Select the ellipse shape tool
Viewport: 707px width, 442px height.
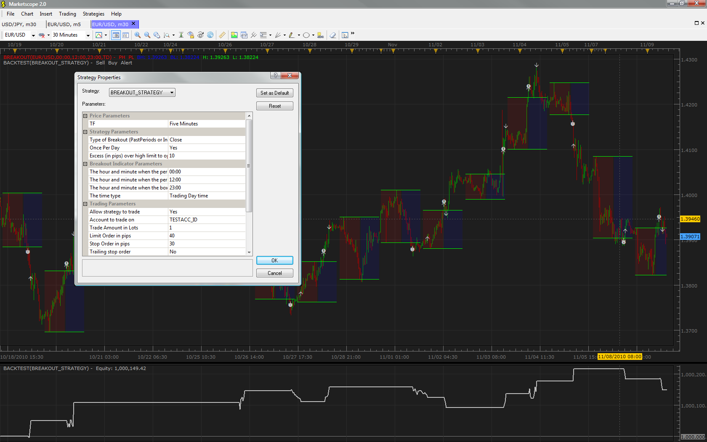pos(306,35)
